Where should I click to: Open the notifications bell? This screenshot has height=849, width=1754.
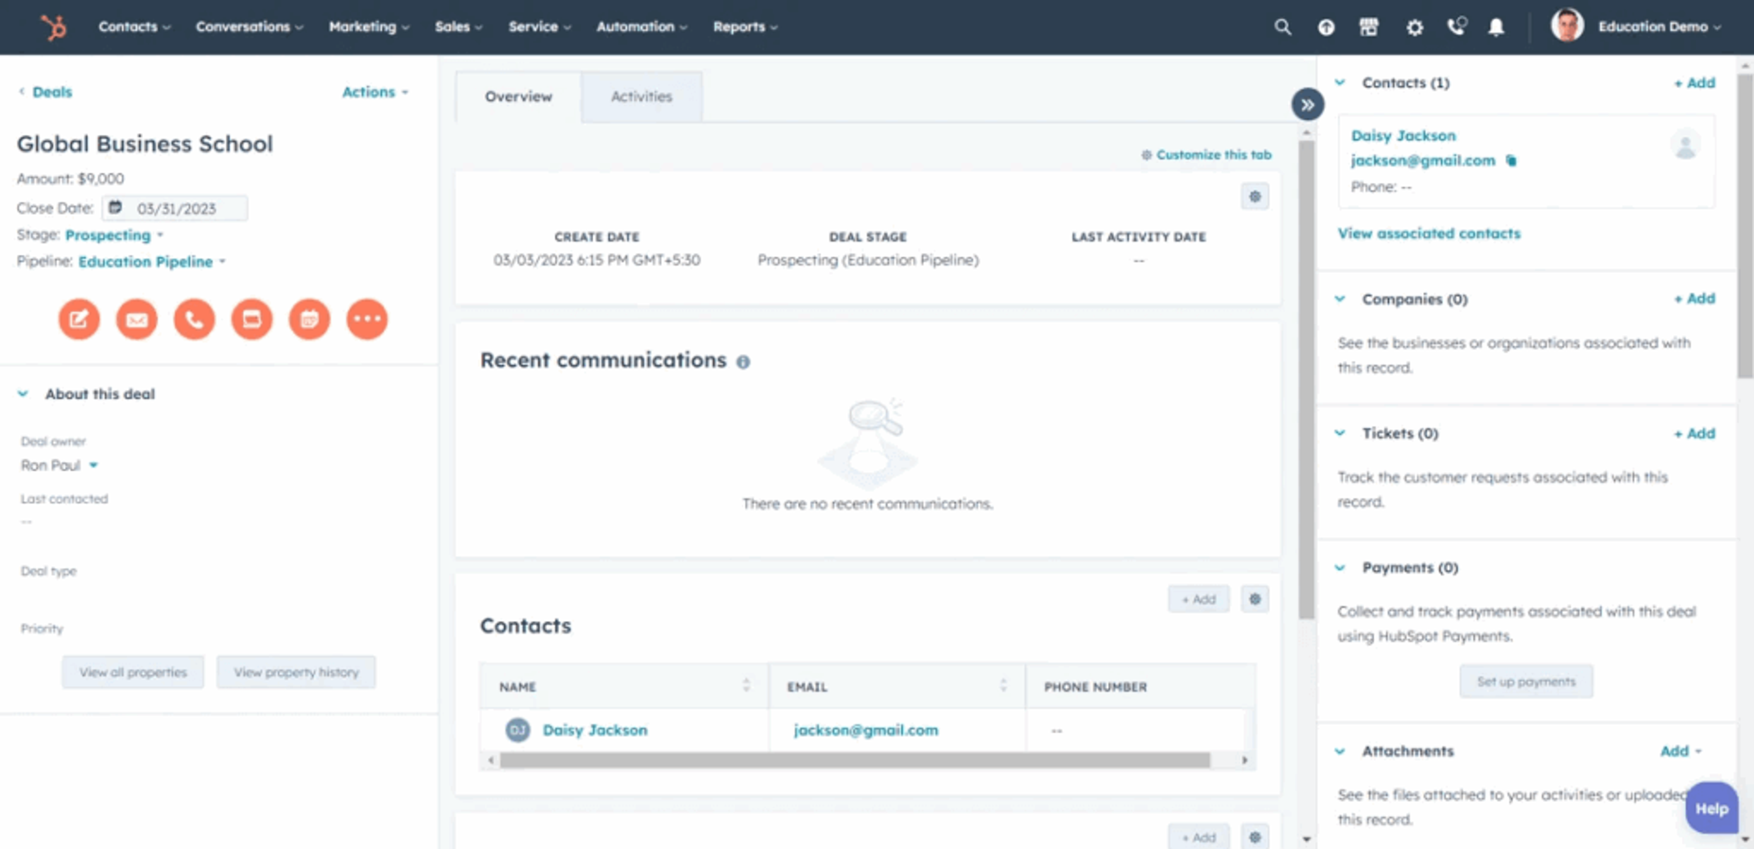pyautogui.click(x=1495, y=27)
